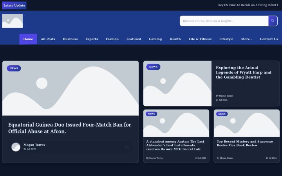Screen dimensions: 282x176
Task: Click NEWS tag on Avatar article
Action: (x=151, y=114)
